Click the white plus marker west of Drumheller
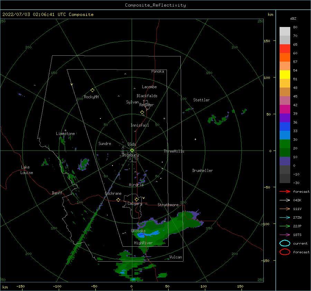Image resolution: width=311 pixels, height=291 pixels. 195,139
